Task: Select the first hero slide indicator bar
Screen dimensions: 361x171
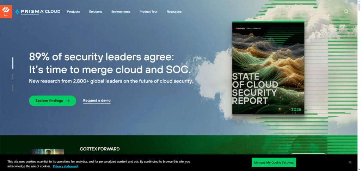Action: (x=13, y=63)
